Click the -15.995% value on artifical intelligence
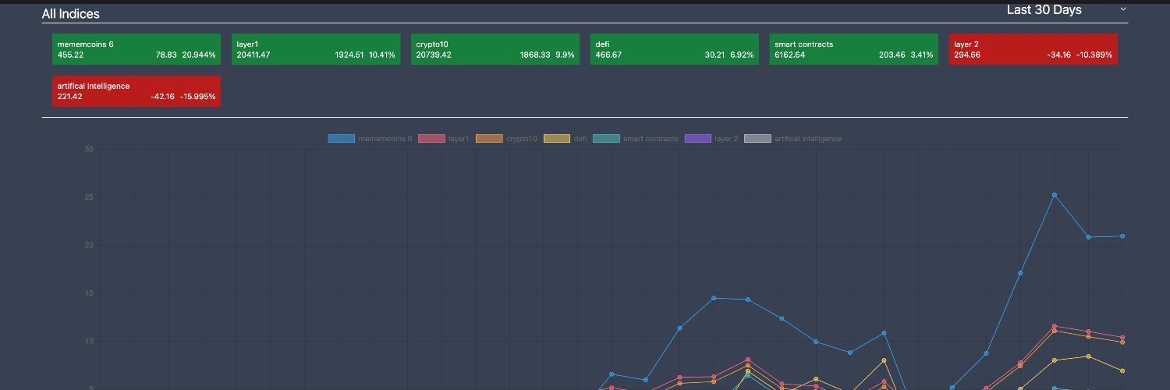 coord(197,97)
